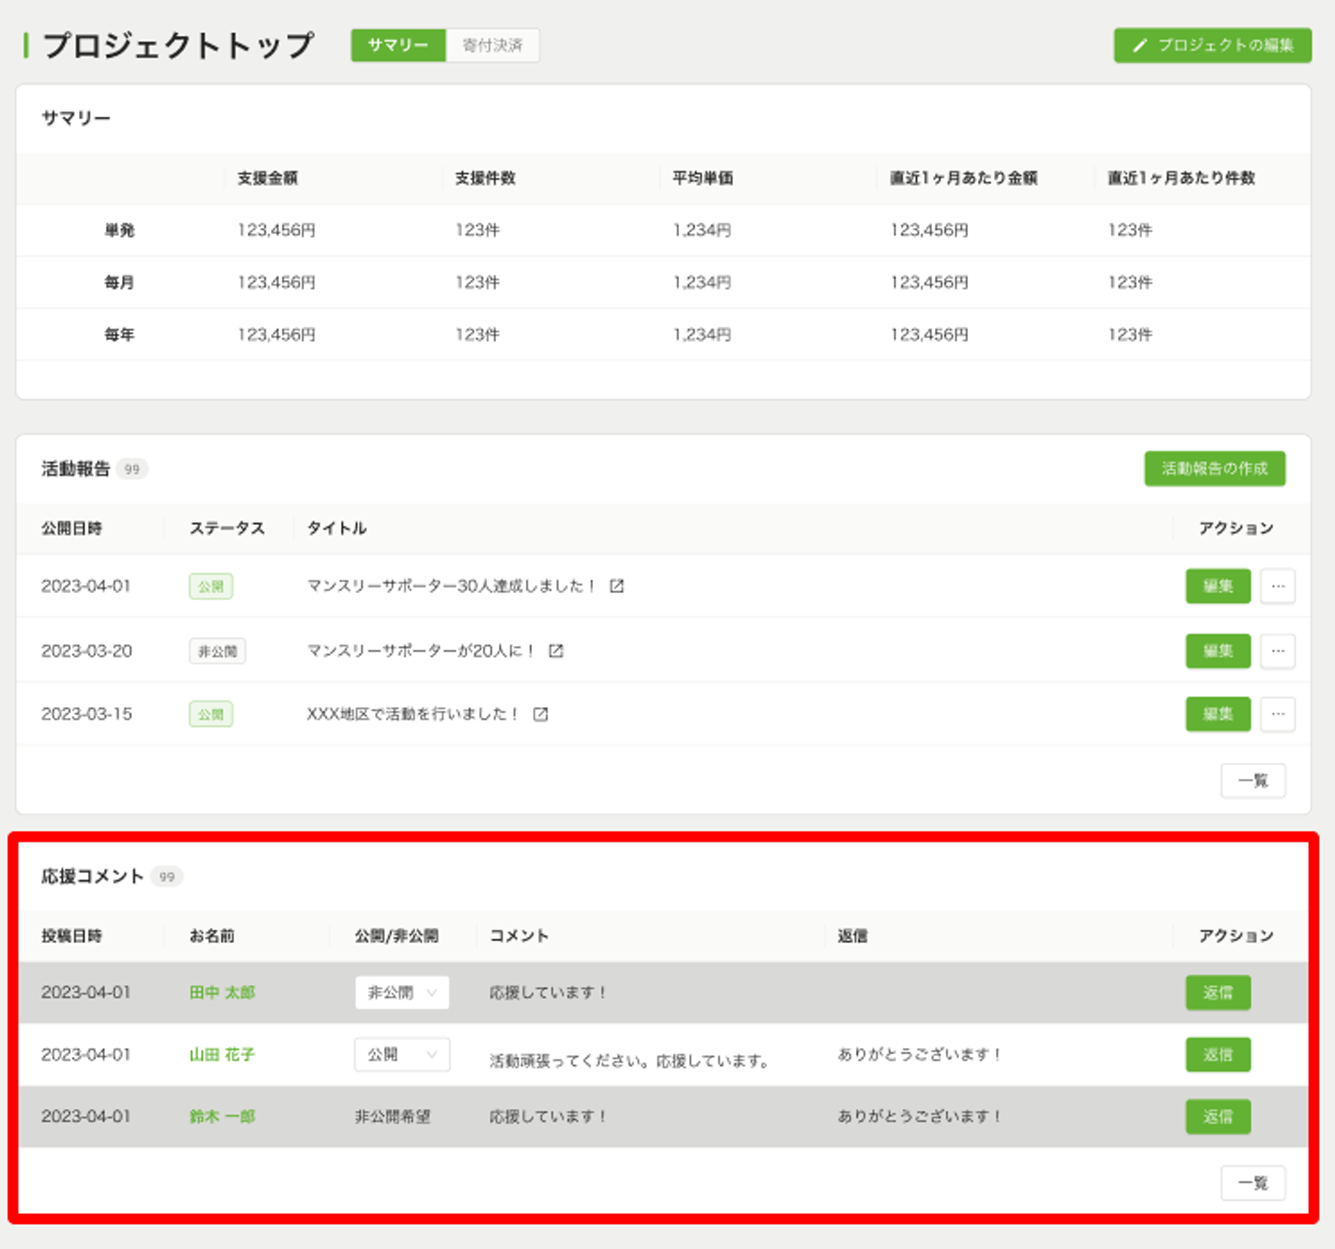This screenshot has height=1249, width=1335.
Task: Expand 公開 dropdown for 山田 花子's comment
Action: click(x=402, y=1054)
